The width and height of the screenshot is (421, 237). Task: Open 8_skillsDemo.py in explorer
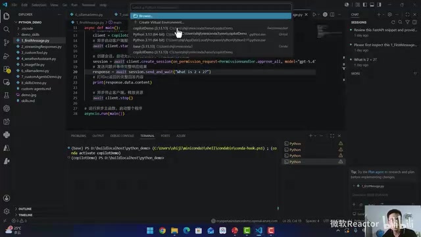coord(34,83)
